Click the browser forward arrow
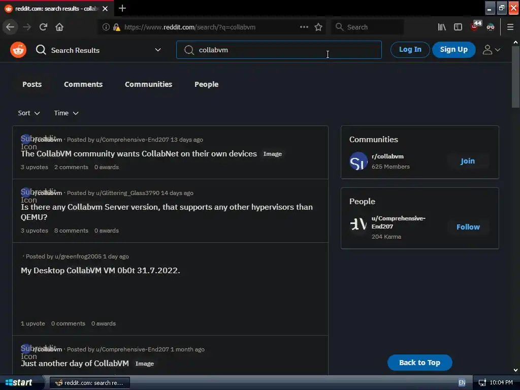Screen dimensions: 520x390 tap(27, 27)
